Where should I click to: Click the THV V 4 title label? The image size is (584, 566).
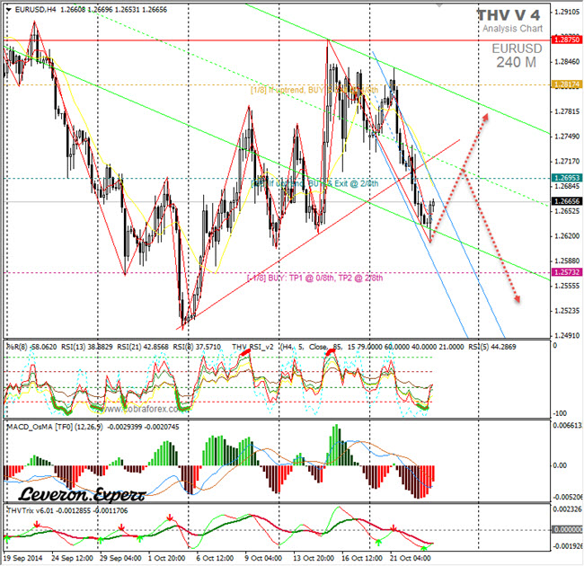pyautogui.click(x=509, y=15)
